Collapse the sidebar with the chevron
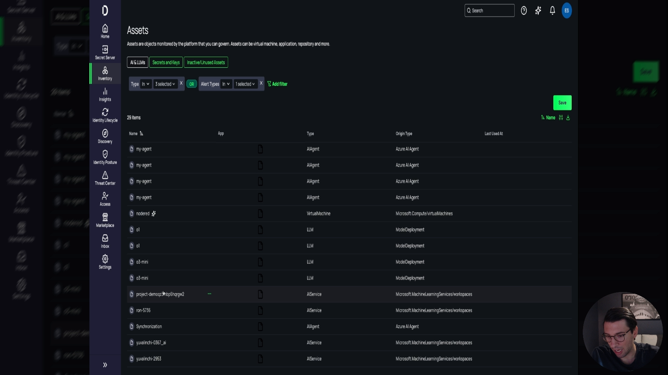 (105, 365)
